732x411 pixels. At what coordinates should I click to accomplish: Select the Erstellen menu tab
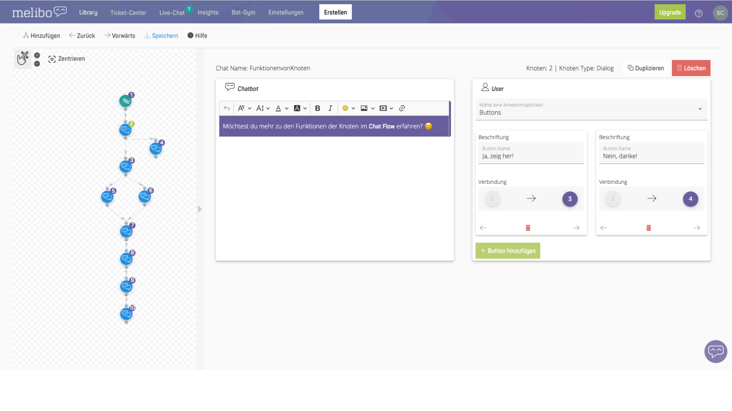pyautogui.click(x=335, y=12)
